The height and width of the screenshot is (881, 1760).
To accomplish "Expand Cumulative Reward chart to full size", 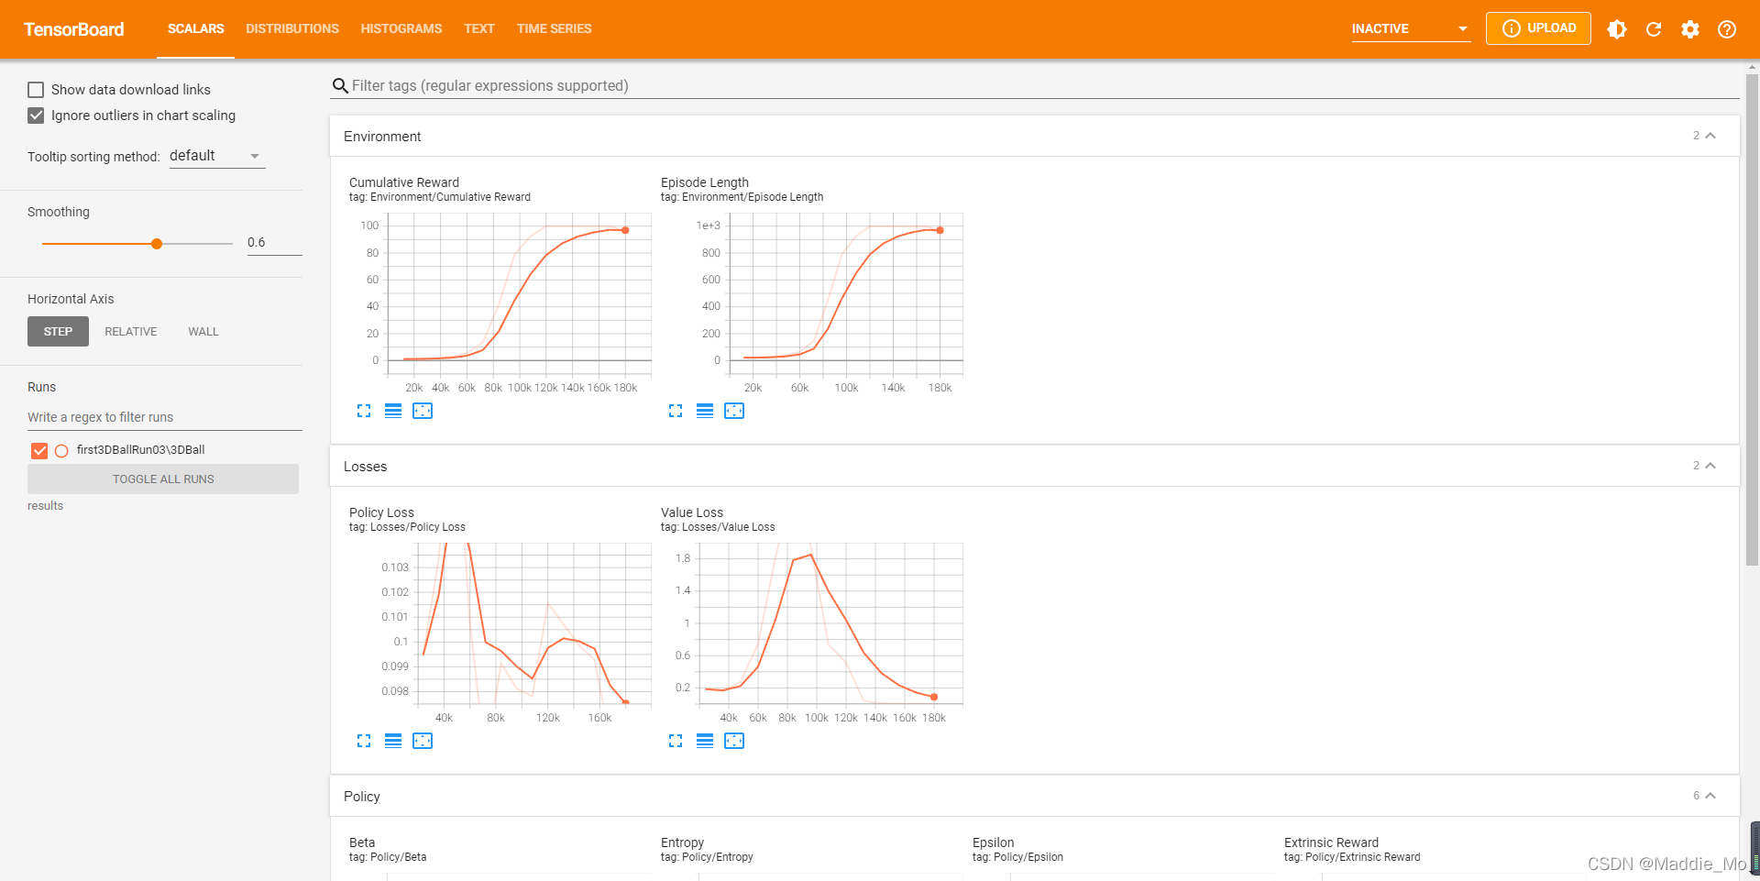I will pyautogui.click(x=364, y=411).
